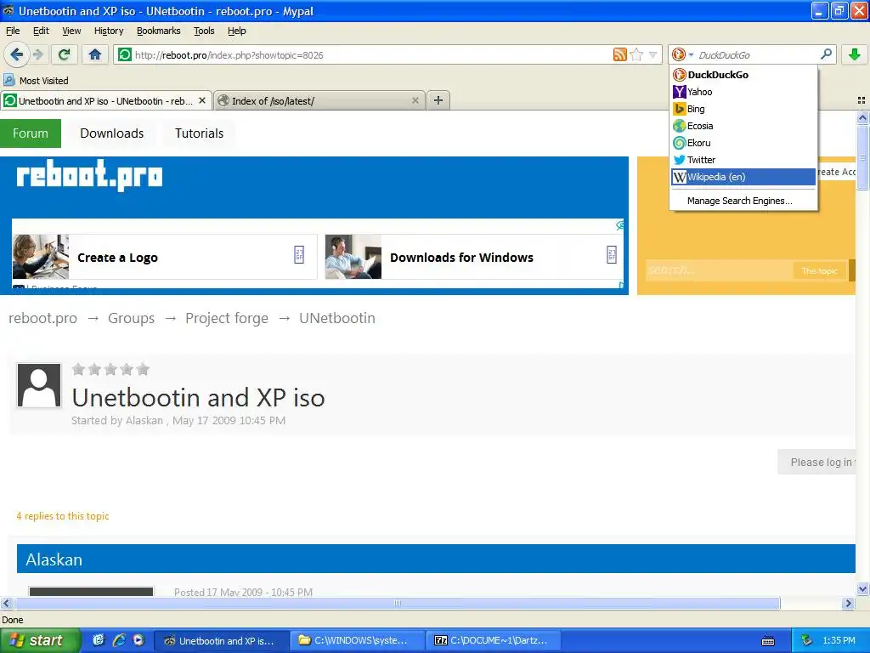Select Ekoru search engine
The height and width of the screenshot is (653, 870).
[x=743, y=143]
